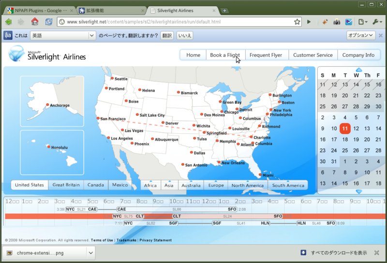This screenshot has width=387, height=263.
Task: Choose Honolulu on the Hawaii inset
Action: click(x=49, y=147)
